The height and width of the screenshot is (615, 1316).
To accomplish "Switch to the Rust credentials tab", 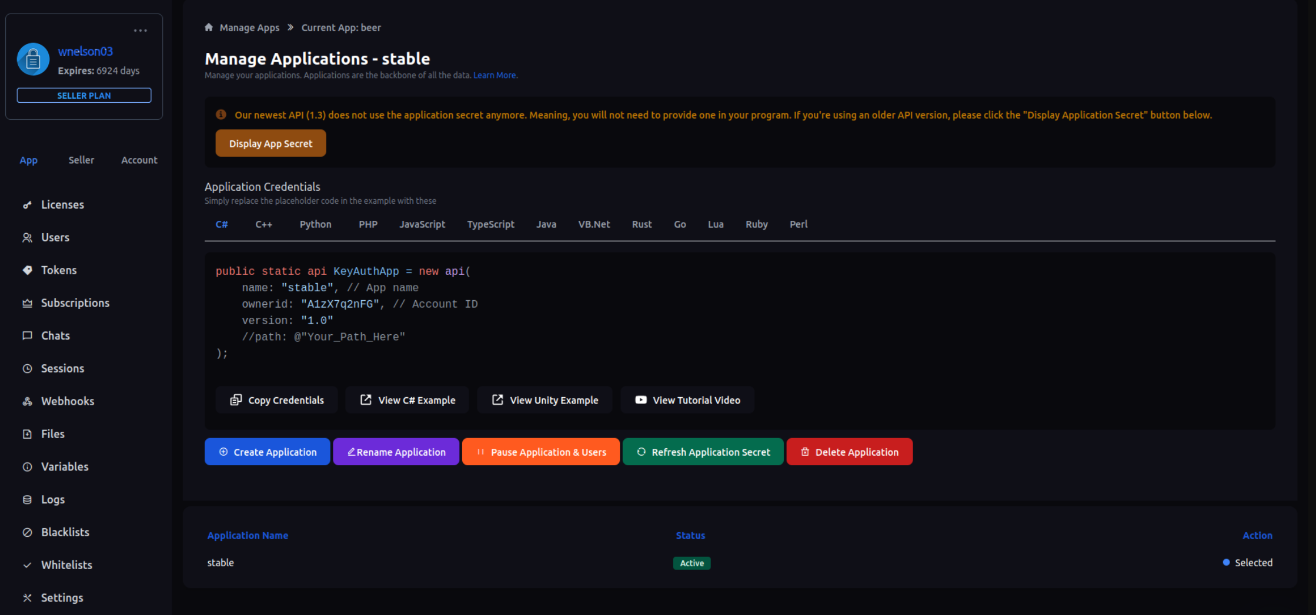I will coord(642,224).
